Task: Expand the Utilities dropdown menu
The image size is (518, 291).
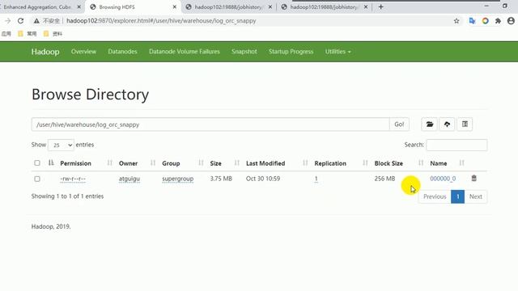Action: (338, 52)
